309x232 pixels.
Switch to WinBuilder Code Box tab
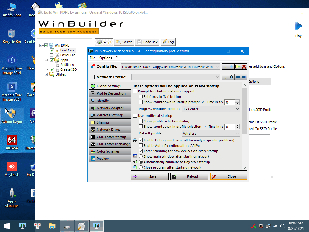(x=147, y=42)
